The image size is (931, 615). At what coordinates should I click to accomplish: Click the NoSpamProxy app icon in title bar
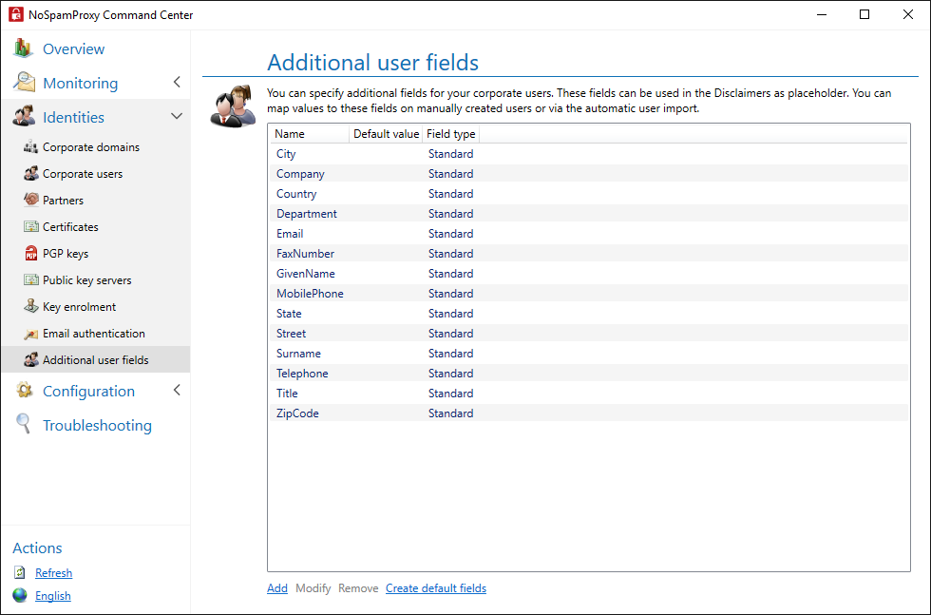(15, 14)
